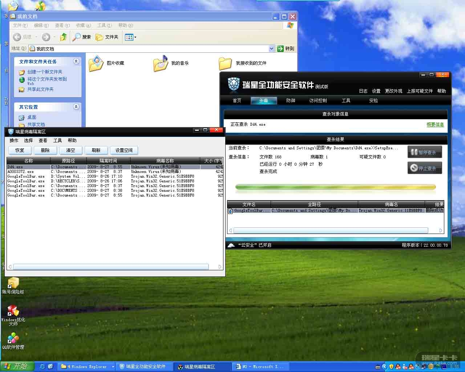Collapse the 文件和文件夹任务 panel
The height and width of the screenshot is (372, 465).
(76, 61)
